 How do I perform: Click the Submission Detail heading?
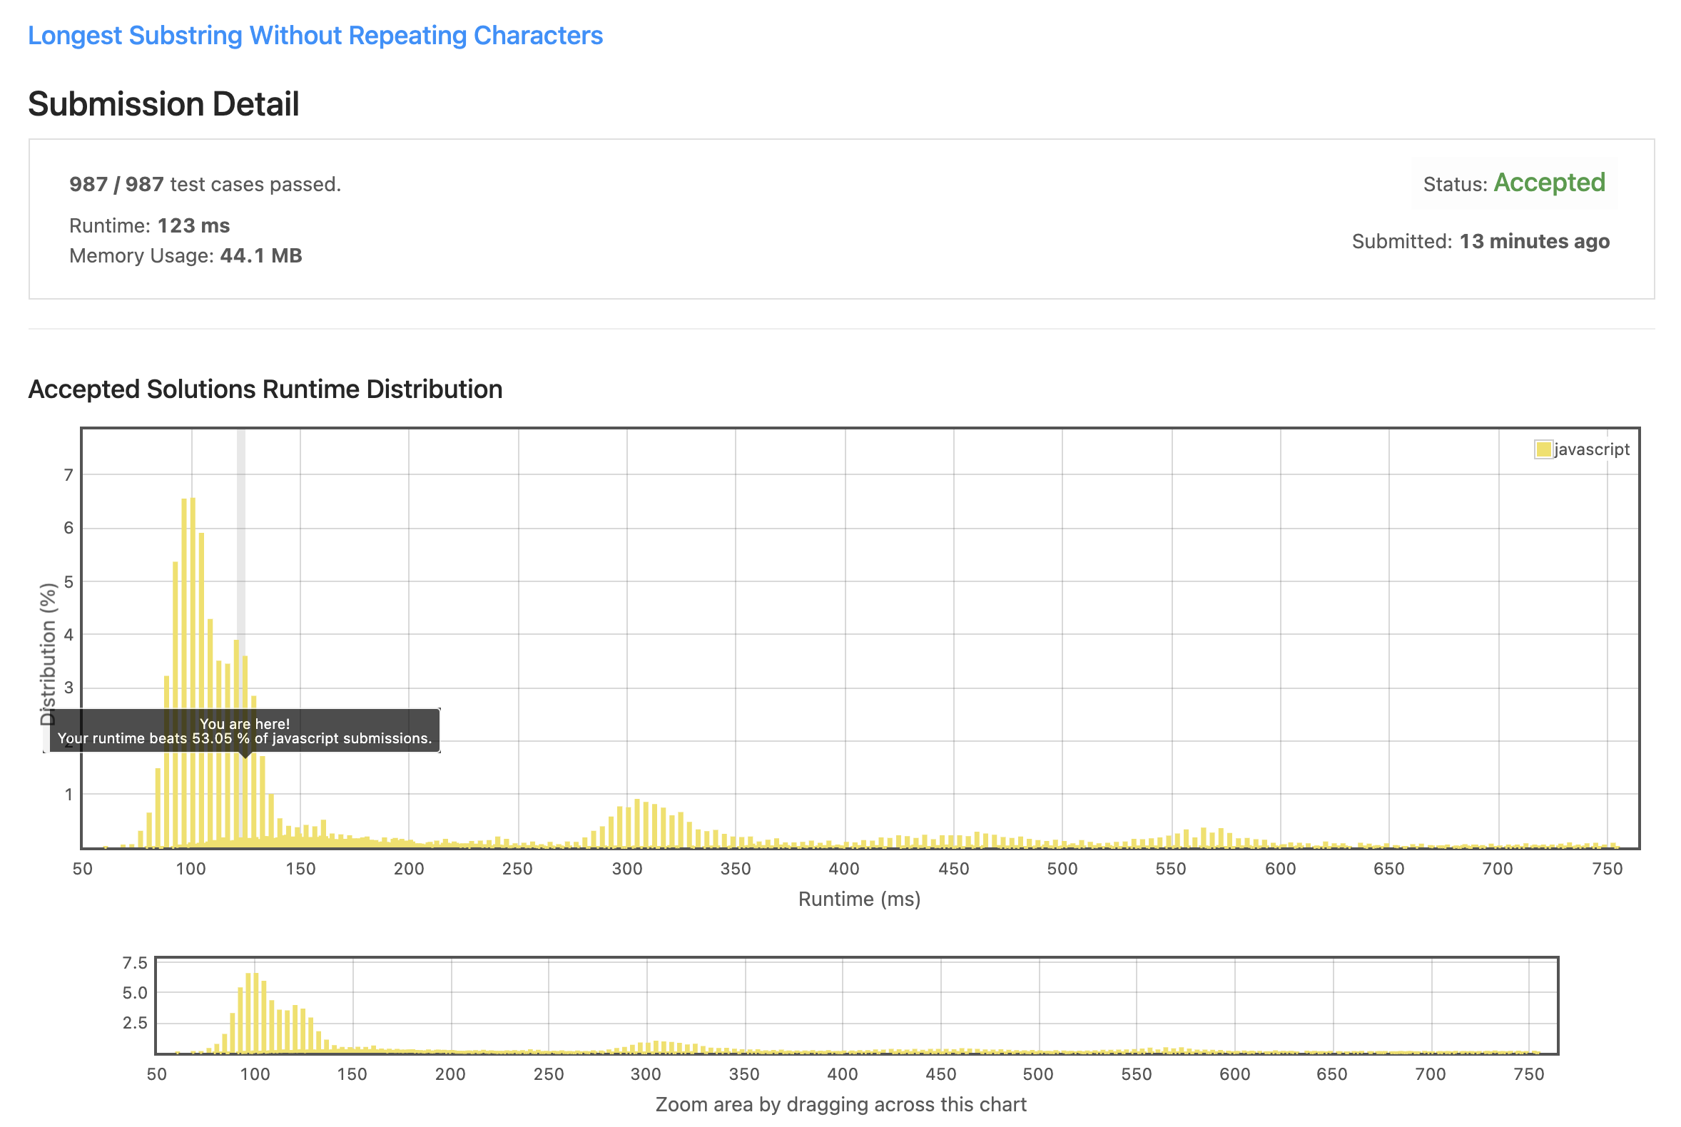pyautogui.click(x=163, y=104)
